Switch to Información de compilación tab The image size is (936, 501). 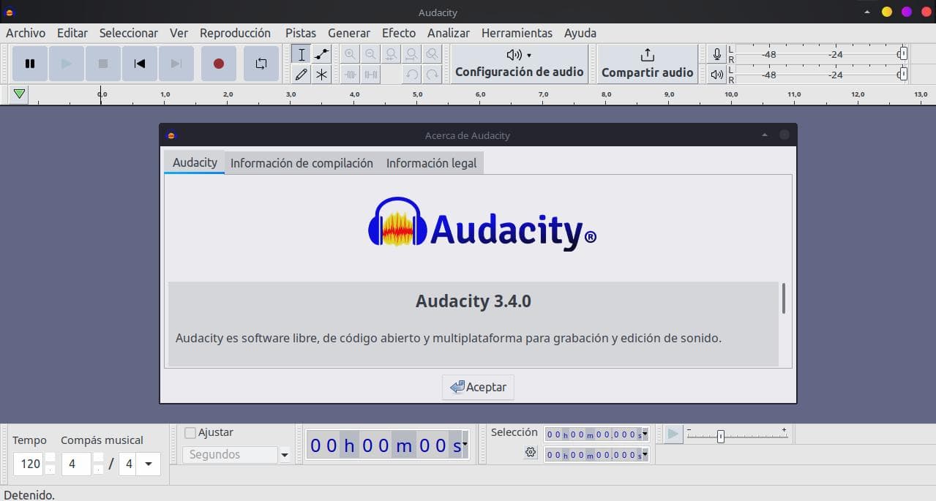coord(302,163)
